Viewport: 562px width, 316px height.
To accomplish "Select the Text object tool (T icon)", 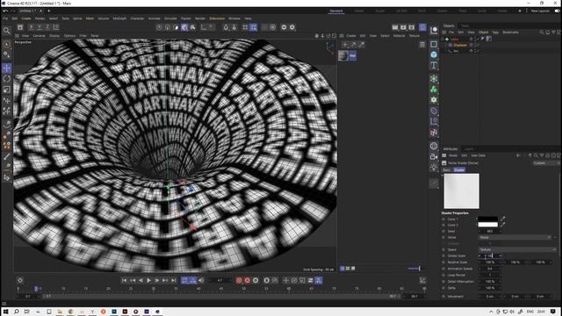I will point(434,65).
